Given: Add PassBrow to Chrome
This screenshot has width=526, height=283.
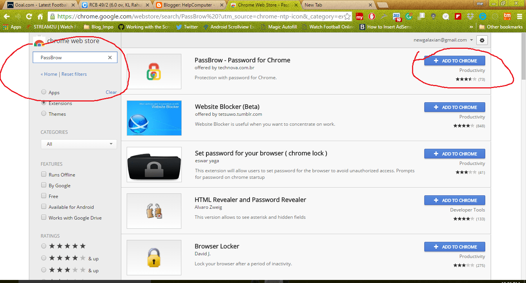Looking at the screenshot, I should pyautogui.click(x=455, y=61).
